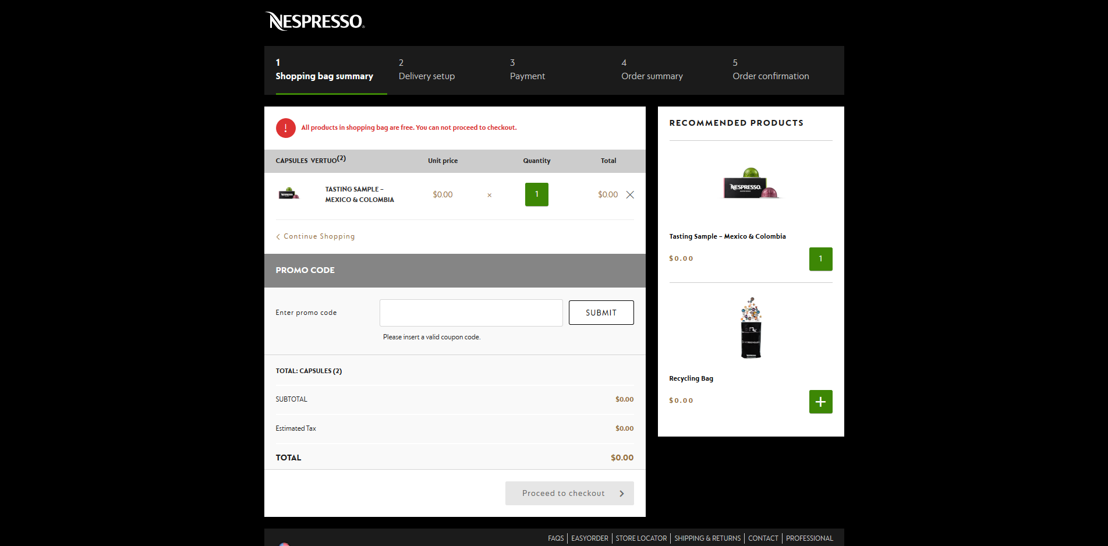Click the cart Tasting Sample product thumbnail
Viewport: 1108px width, 546px height.
coord(289,194)
